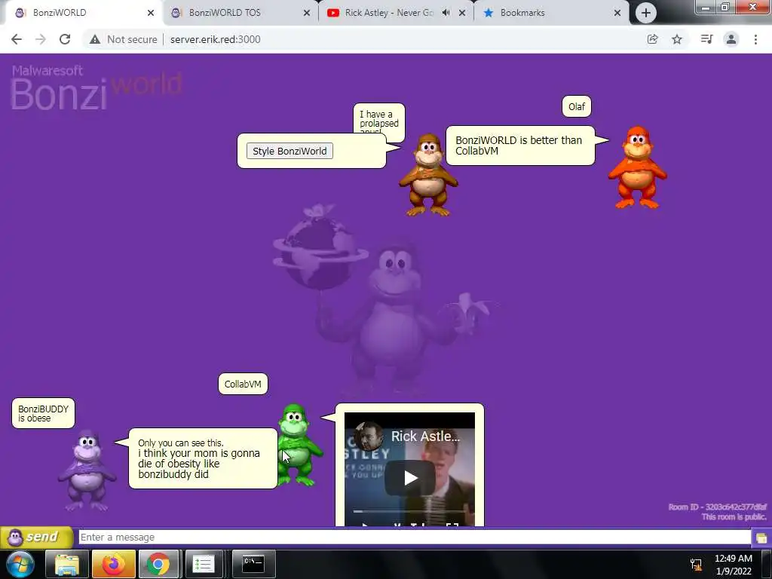This screenshot has width=772, height=579.
Task: Reload the BonziWORLD page
Action: pos(65,39)
